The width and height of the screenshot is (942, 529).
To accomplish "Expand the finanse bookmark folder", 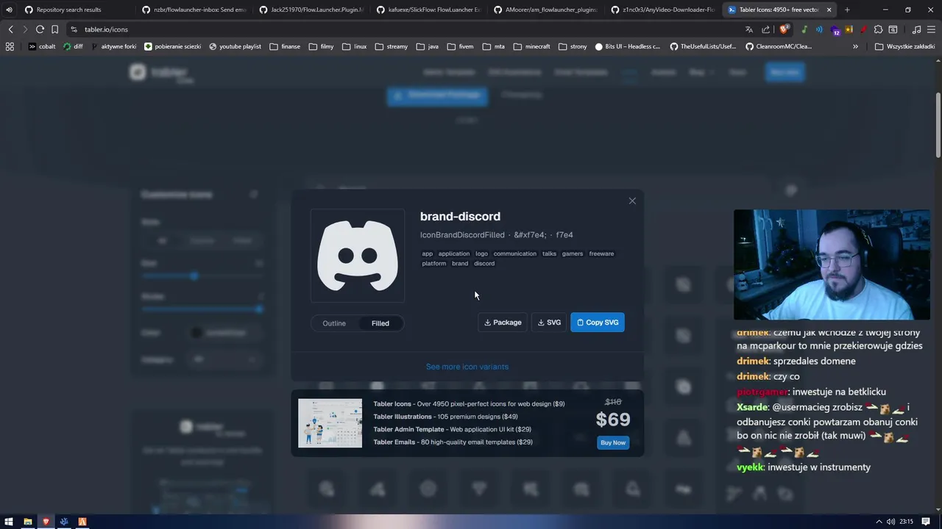I will (285, 46).
